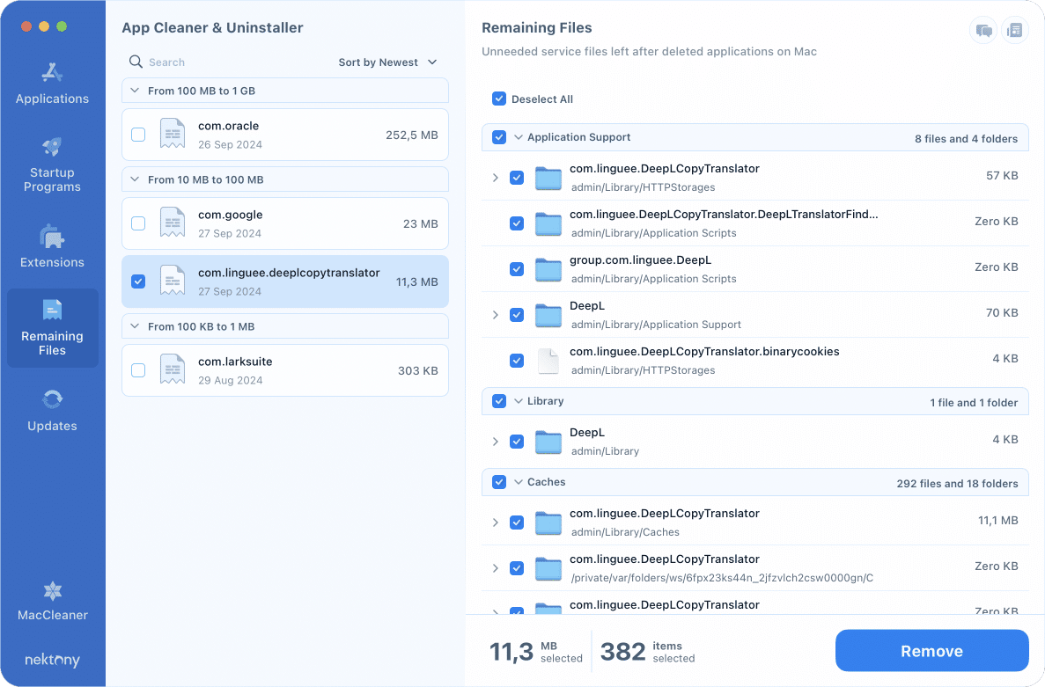Uncheck the Application Support group checkbox
The image size is (1045, 687).
(498, 137)
